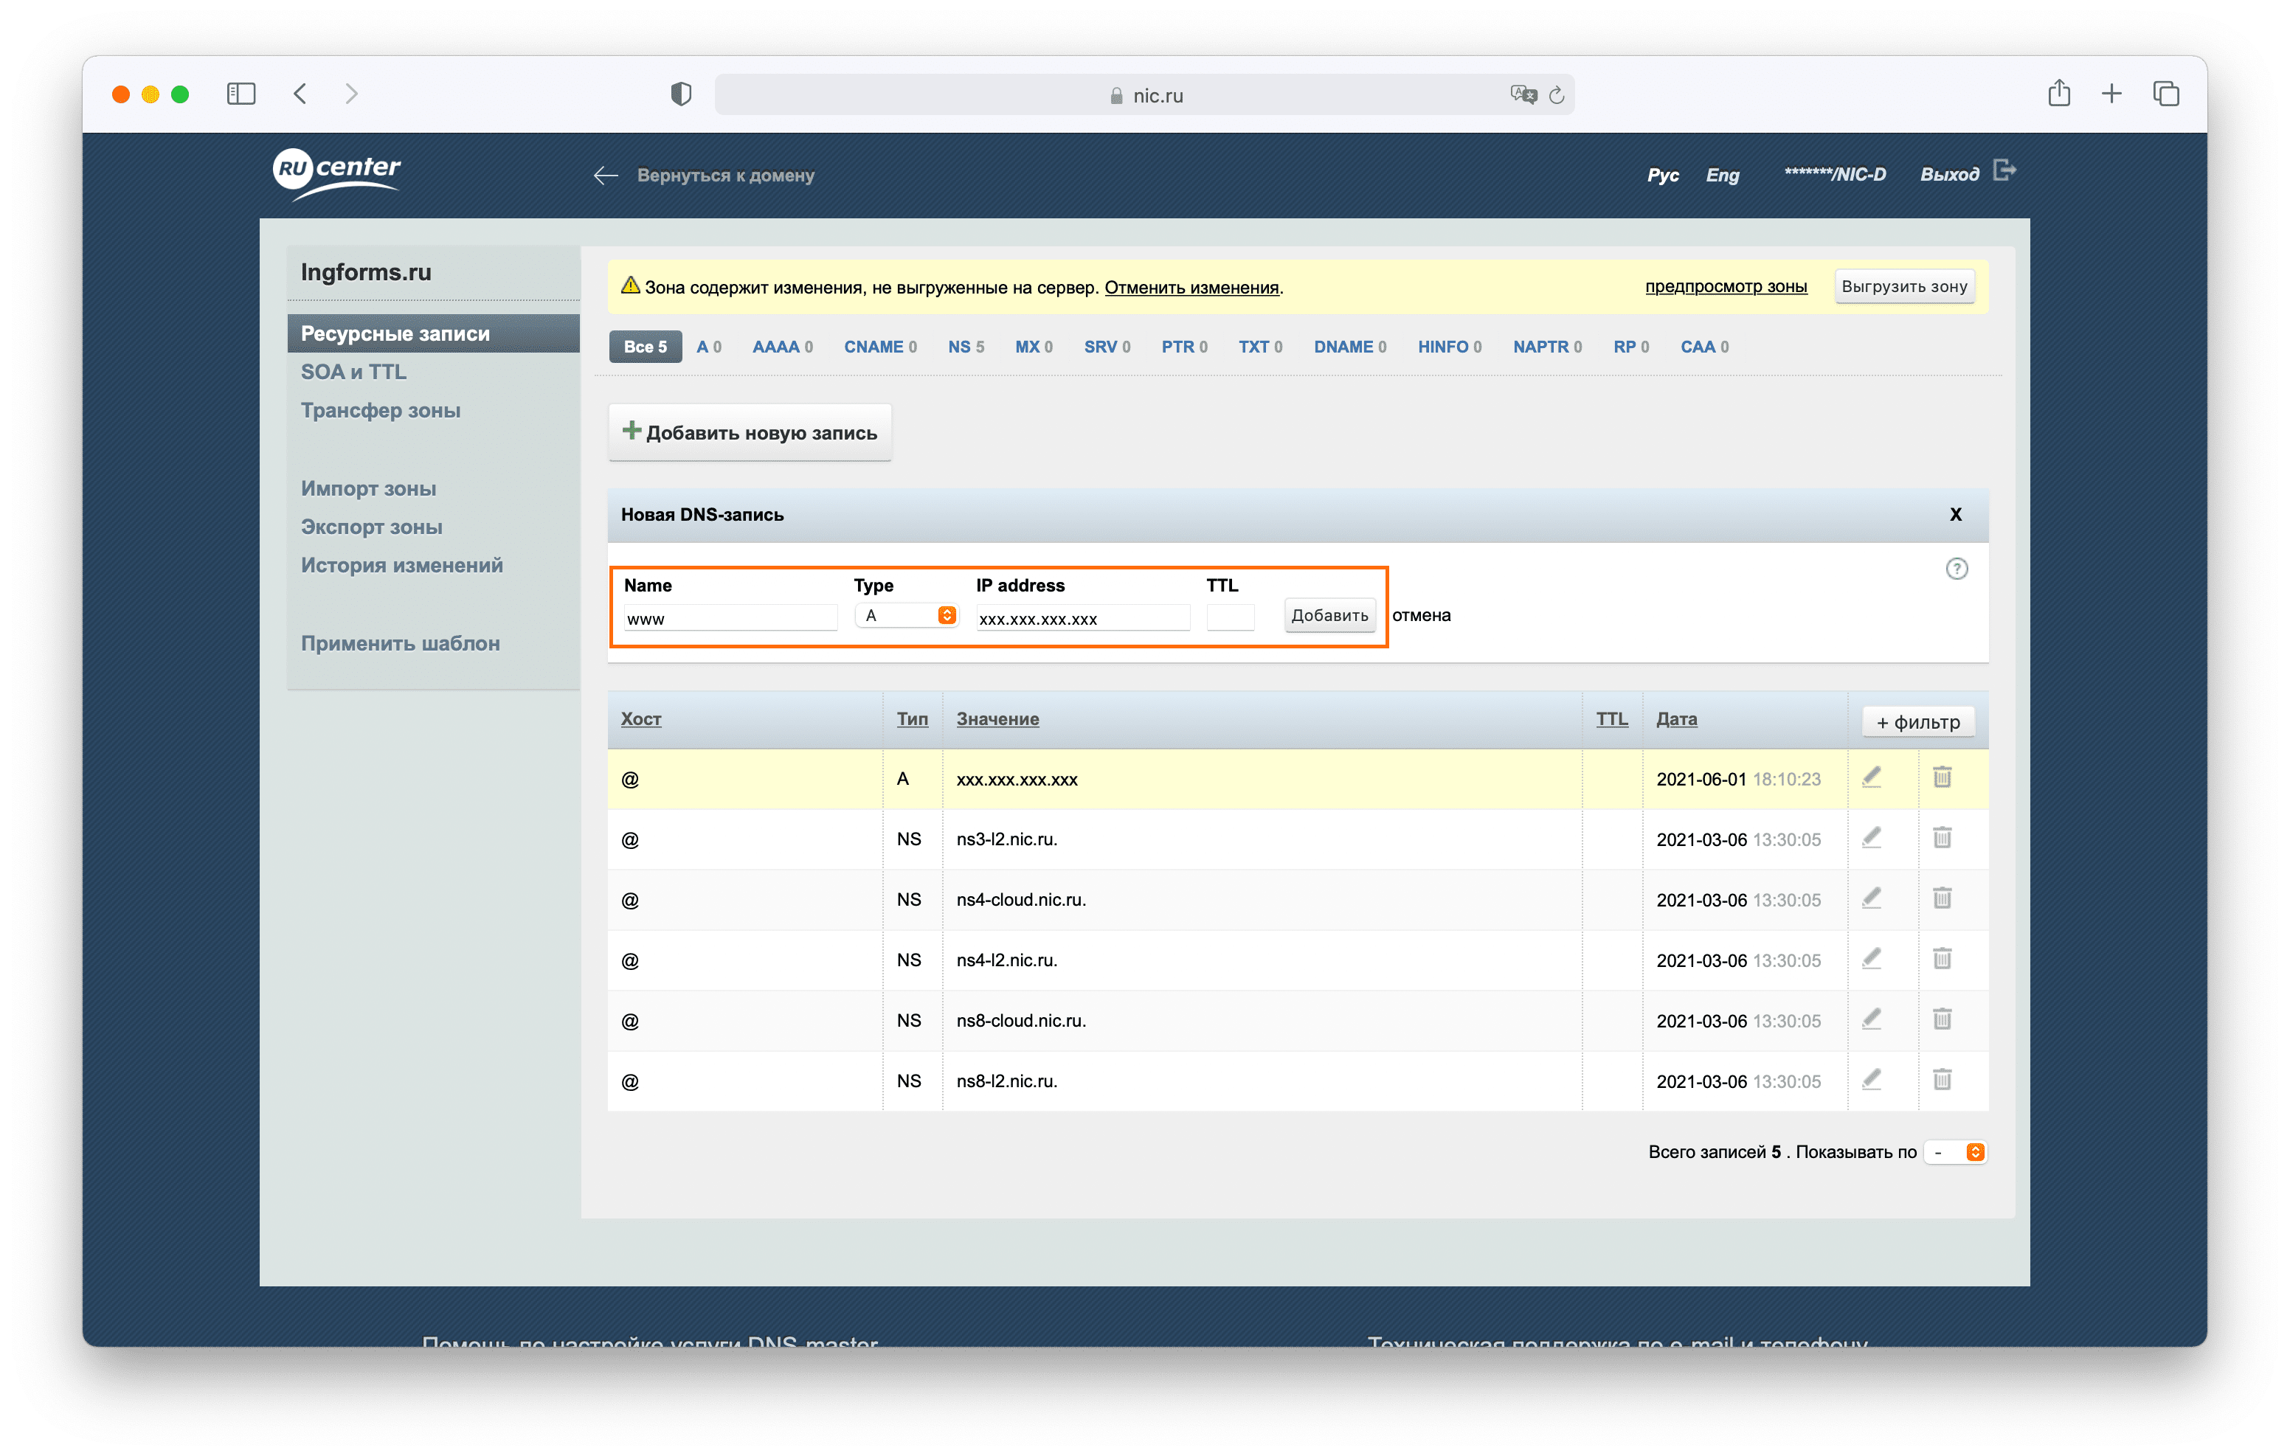
Task: Click Добавить button to add new DNS record
Action: coord(1327,615)
